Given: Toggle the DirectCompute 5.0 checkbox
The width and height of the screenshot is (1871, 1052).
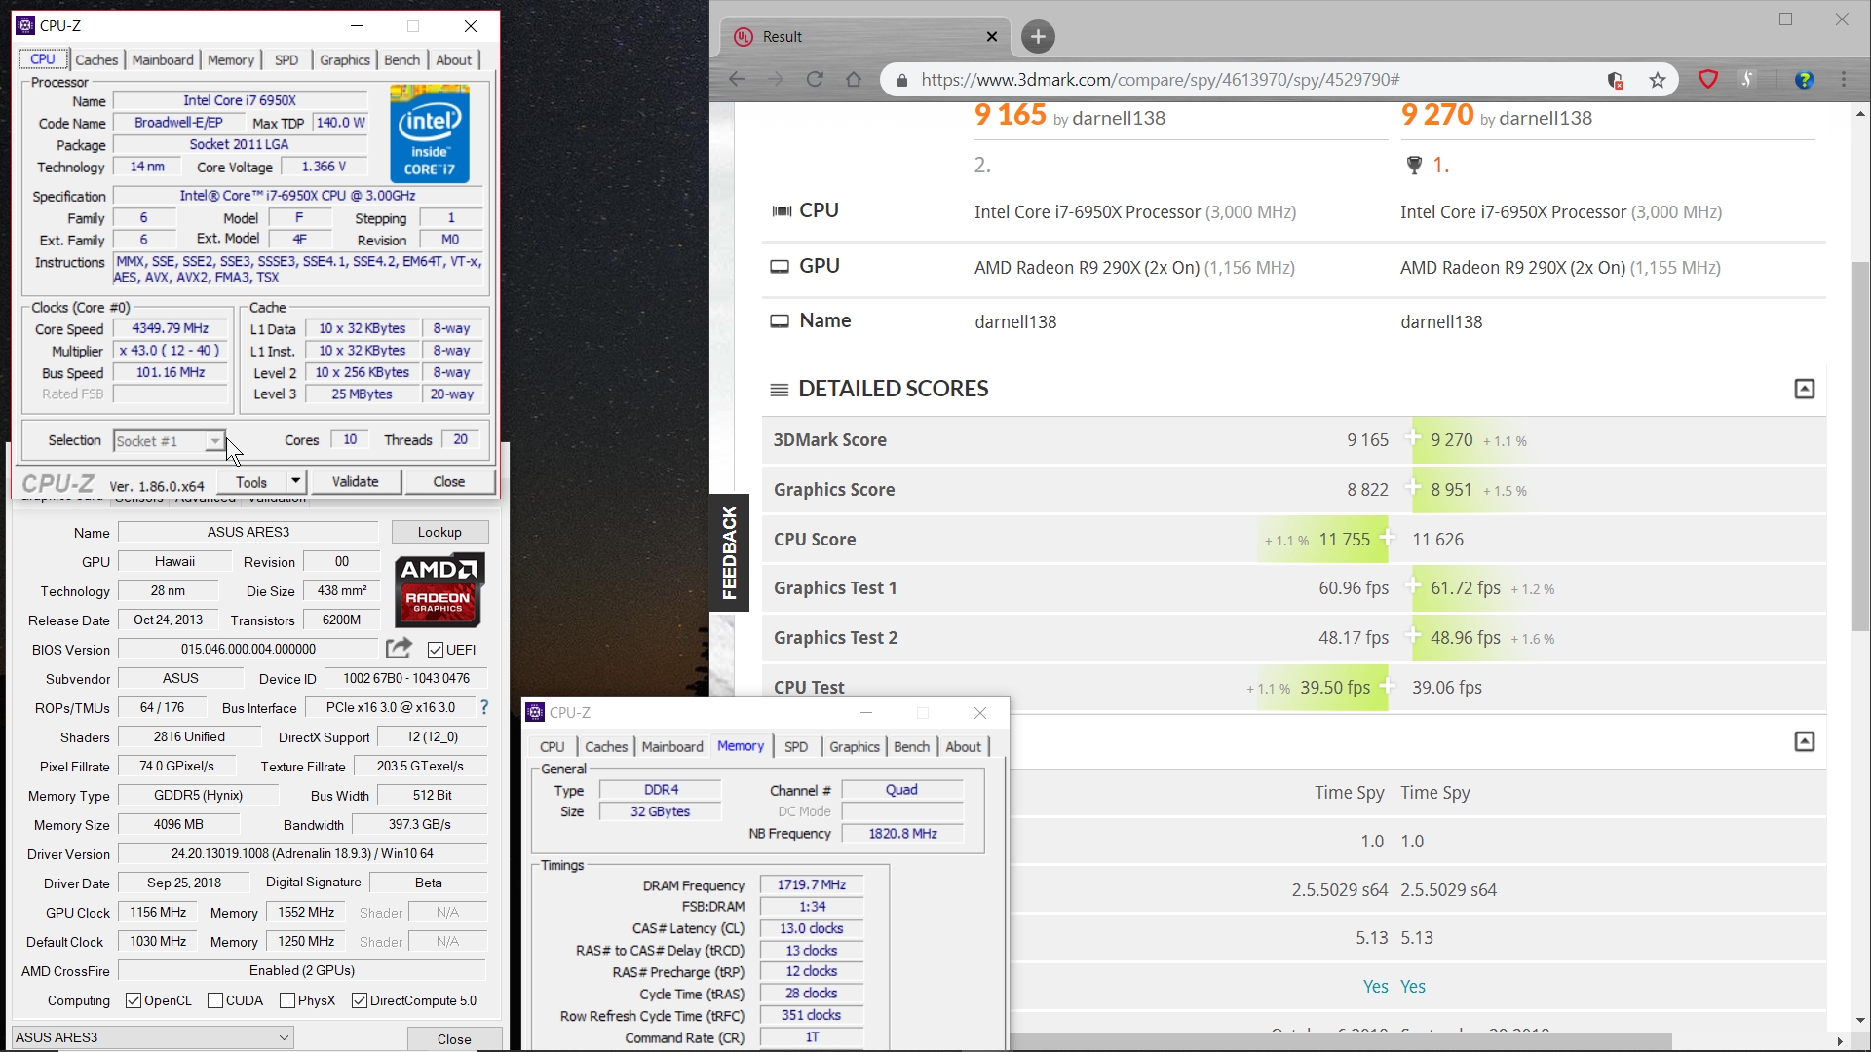Looking at the screenshot, I should [x=360, y=1000].
